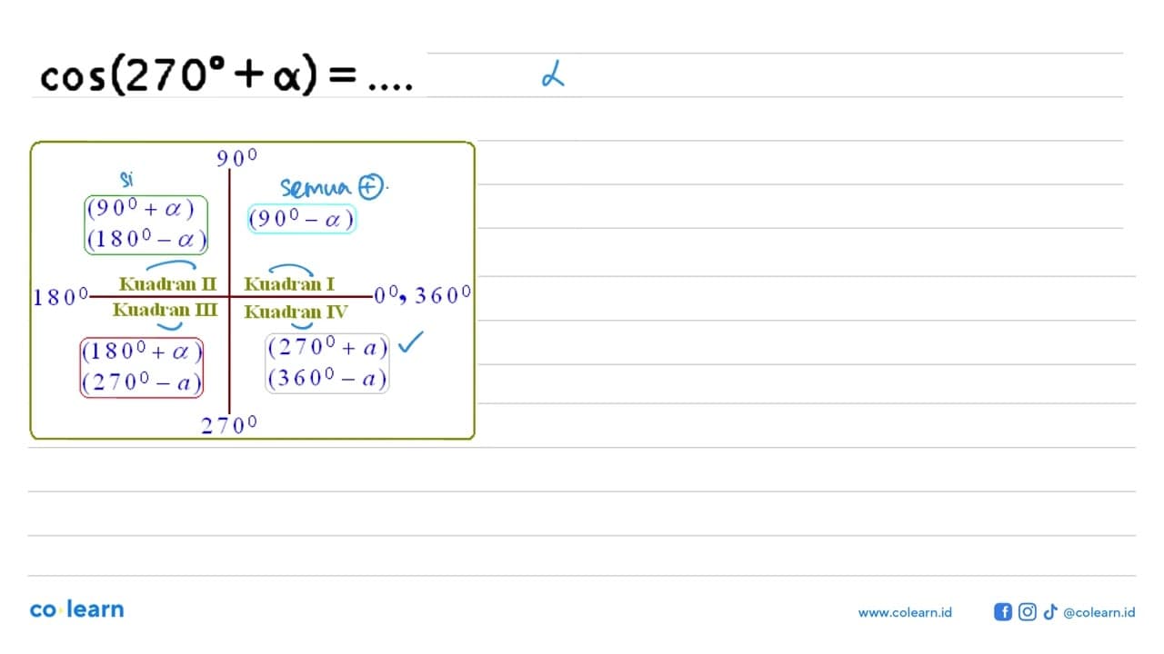Click the (180° + α) expression

pos(142,351)
